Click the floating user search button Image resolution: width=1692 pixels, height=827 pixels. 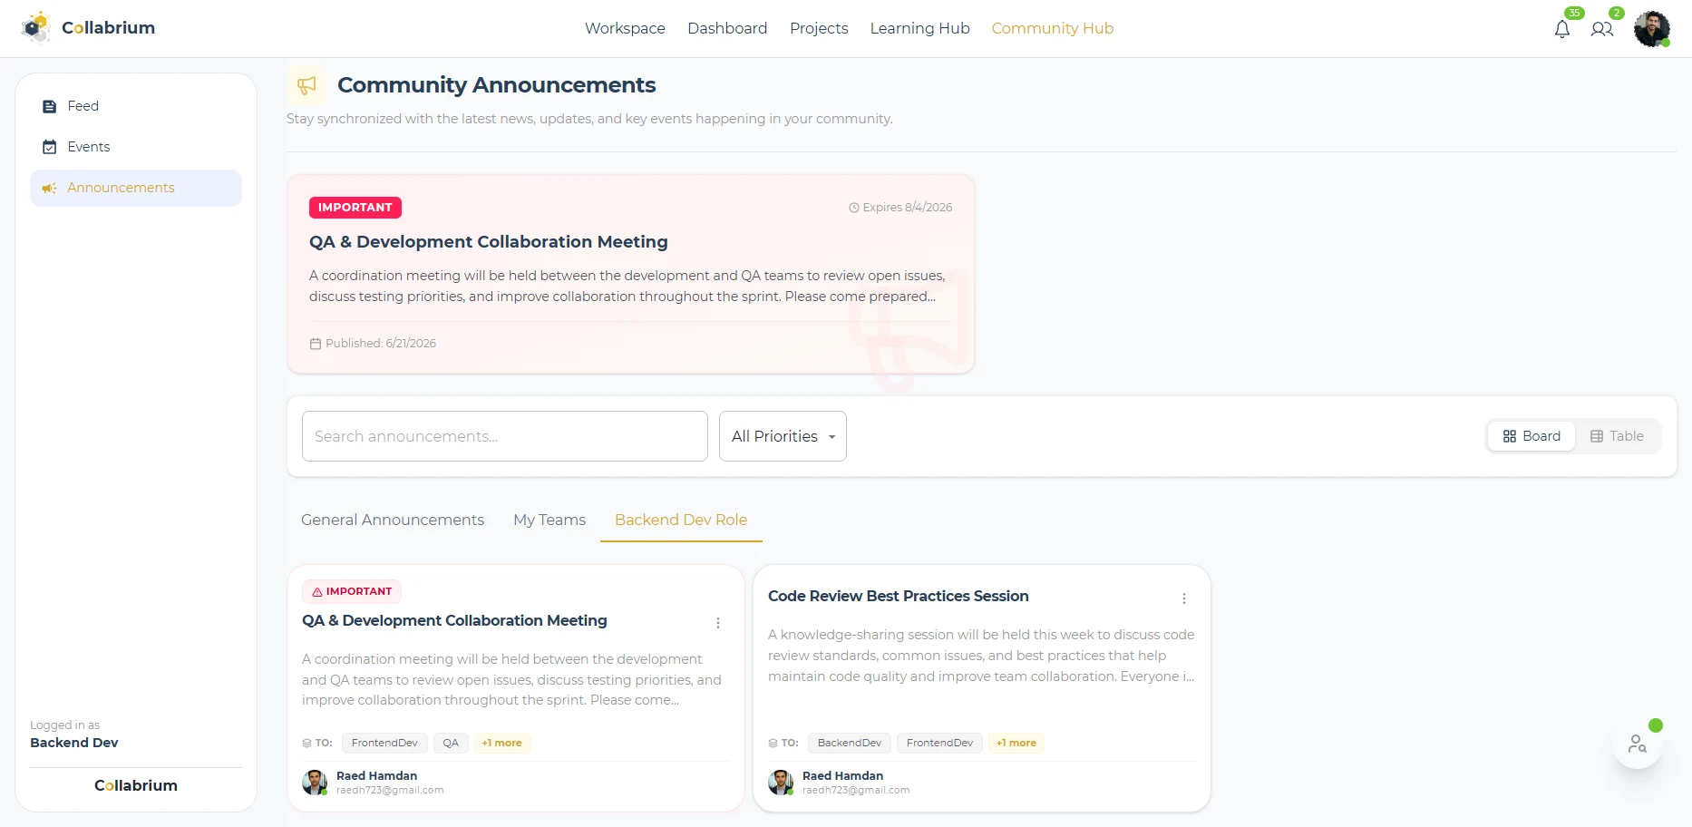(x=1638, y=744)
